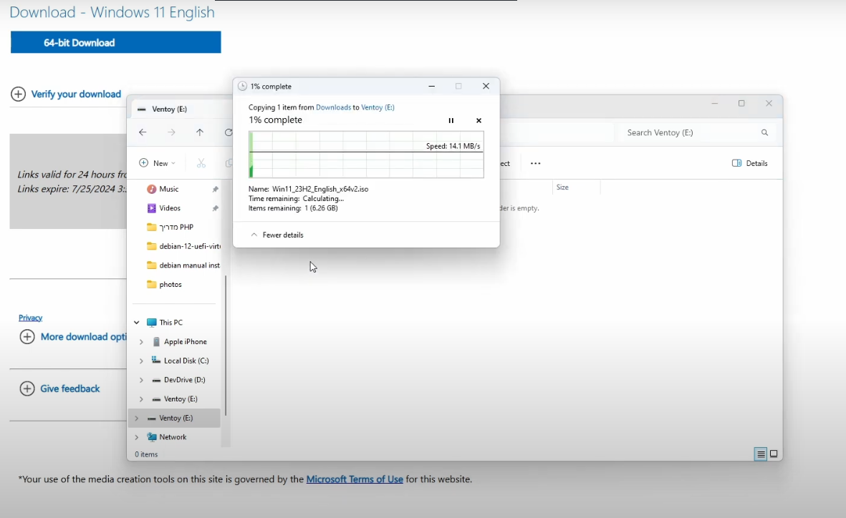Unpin Videos via its pin icon

(216, 208)
